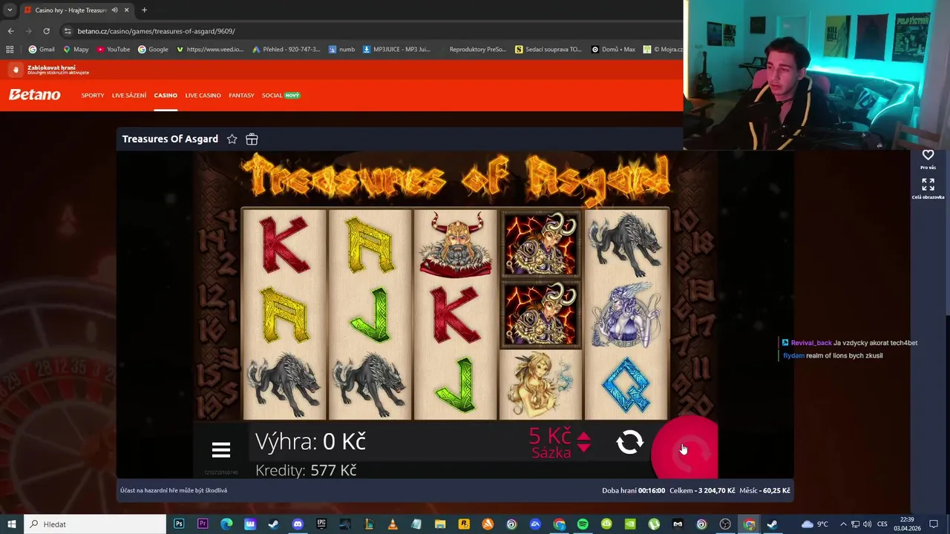Viewport: 950px width, 534px height.
Task: Click the Betano logo
Action: pyautogui.click(x=35, y=95)
